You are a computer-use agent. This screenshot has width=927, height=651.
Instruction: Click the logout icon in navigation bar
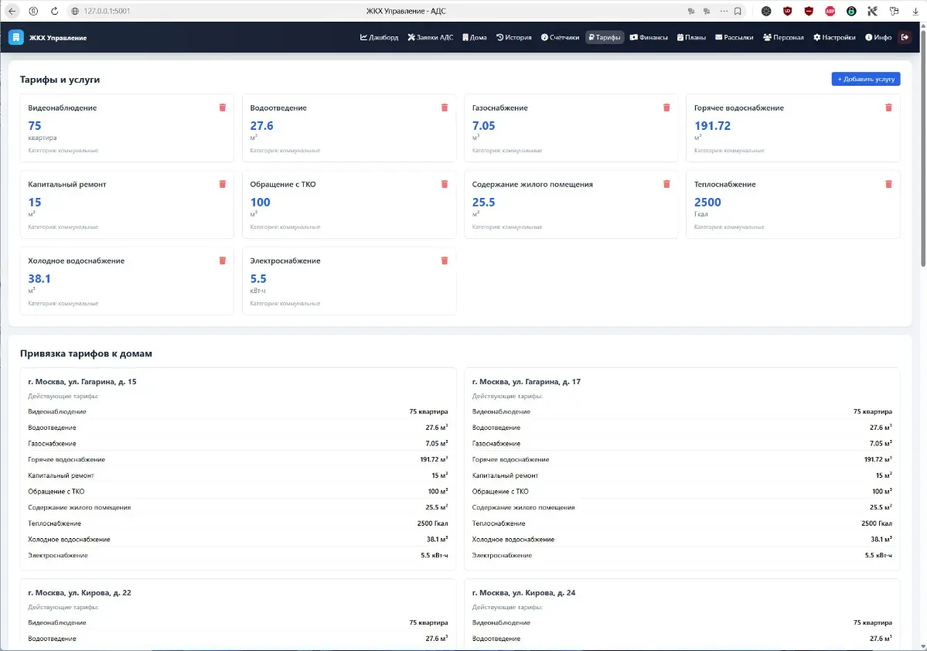pos(905,37)
